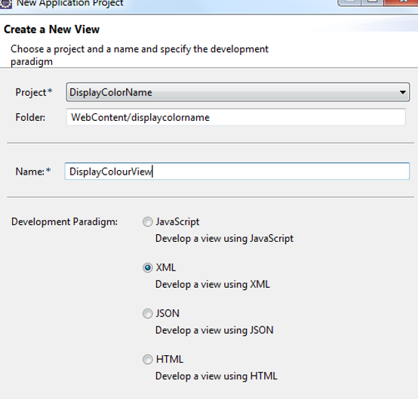This screenshot has width=418, height=399.
Task: Click the 'Development Paradigm:' label
Action: coord(65,222)
